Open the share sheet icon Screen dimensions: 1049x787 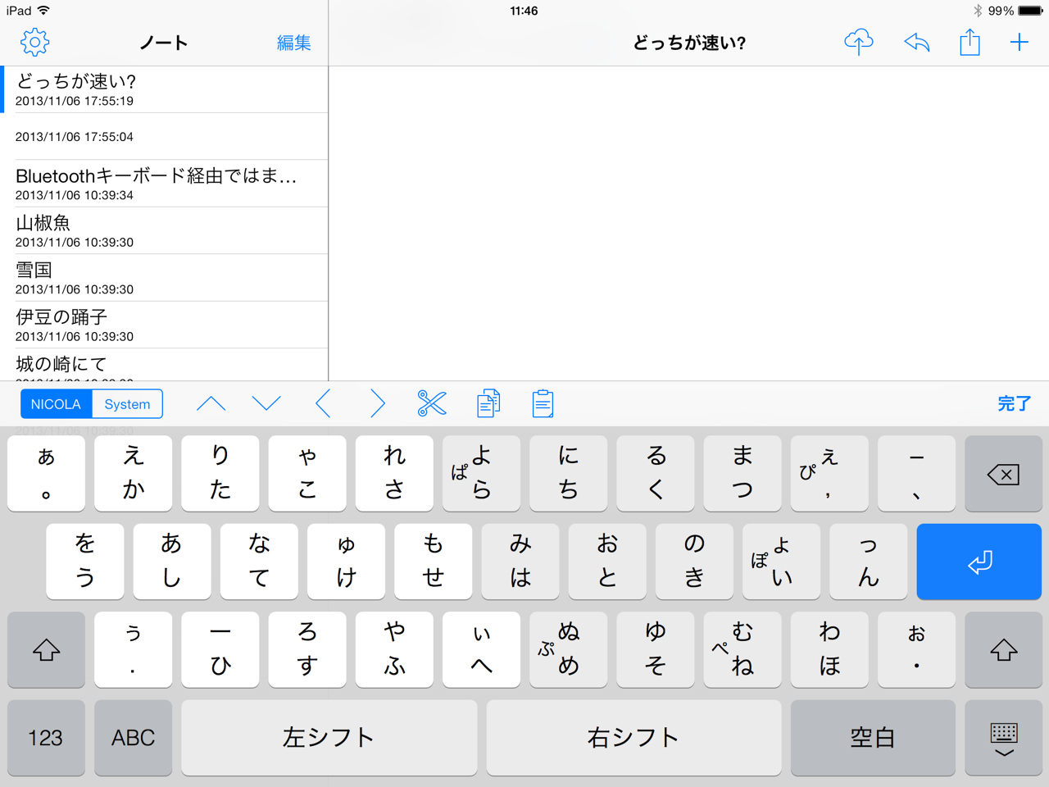pos(970,43)
